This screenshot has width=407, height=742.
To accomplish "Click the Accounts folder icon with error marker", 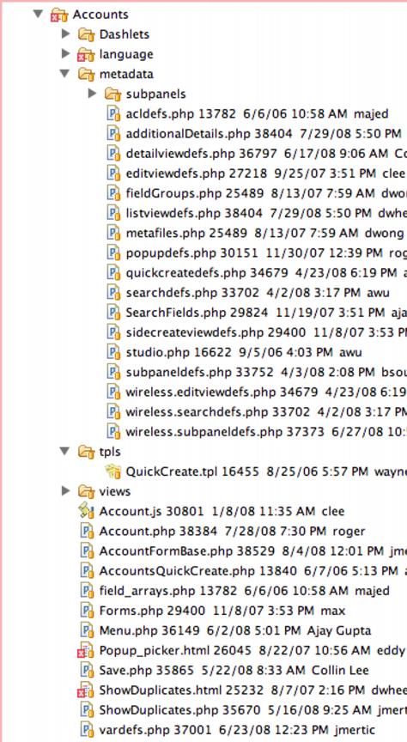I will pyautogui.click(x=59, y=15).
